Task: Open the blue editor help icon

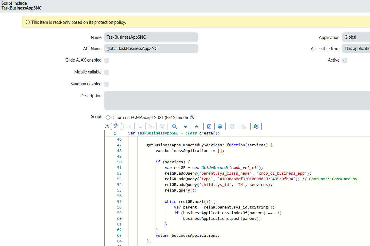Action: 220,126
